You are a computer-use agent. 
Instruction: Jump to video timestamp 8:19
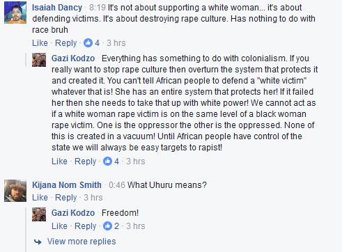click(x=98, y=8)
